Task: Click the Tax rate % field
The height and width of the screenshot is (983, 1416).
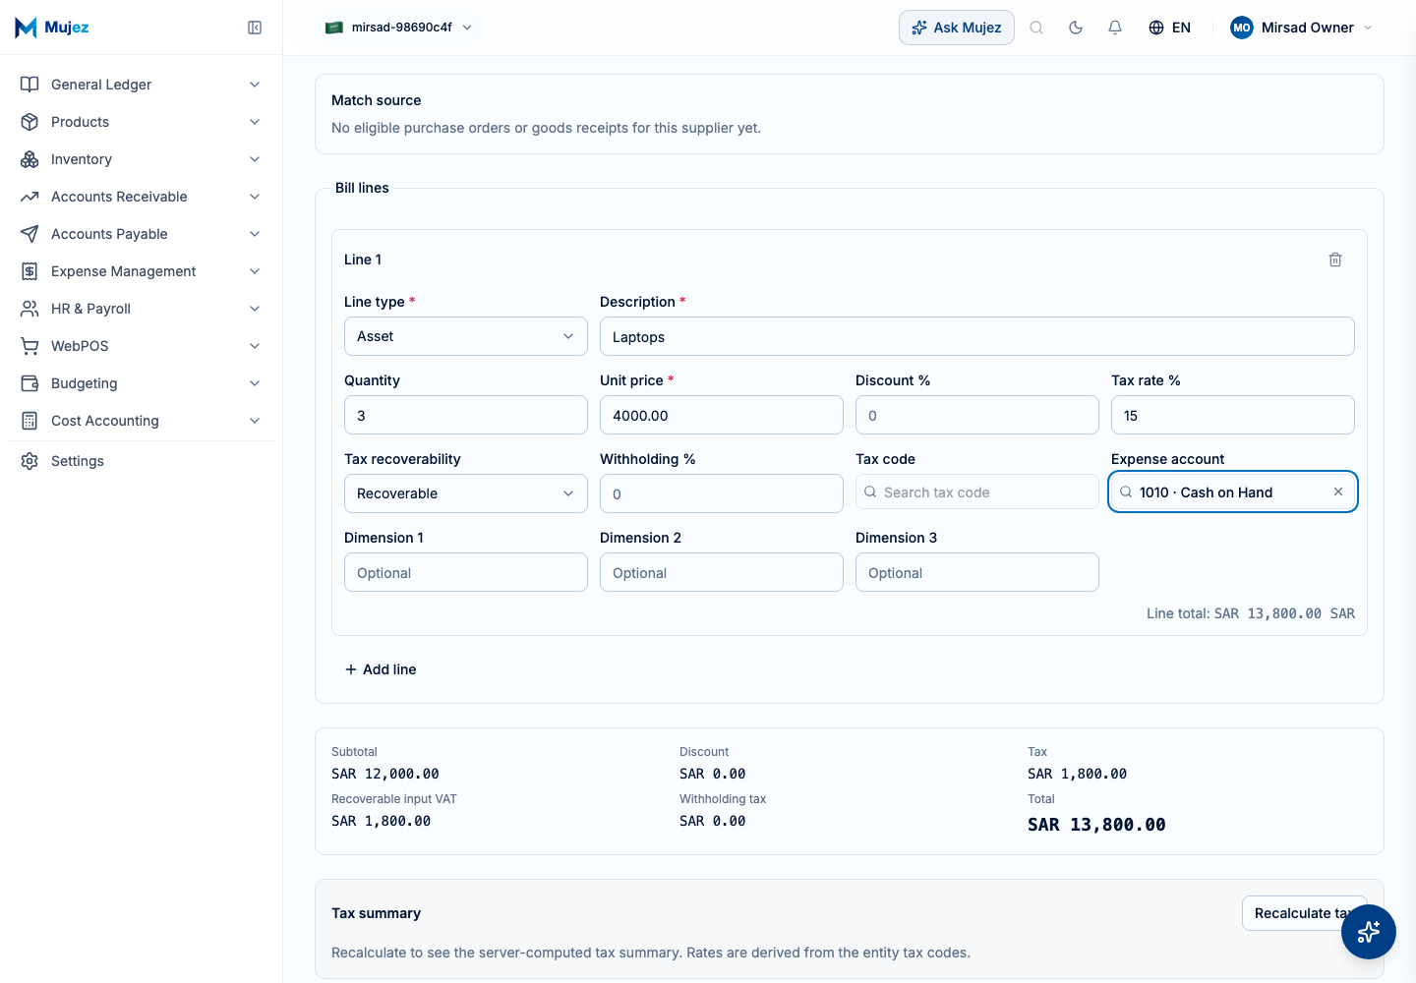Action: pyautogui.click(x=1233, y=415)
